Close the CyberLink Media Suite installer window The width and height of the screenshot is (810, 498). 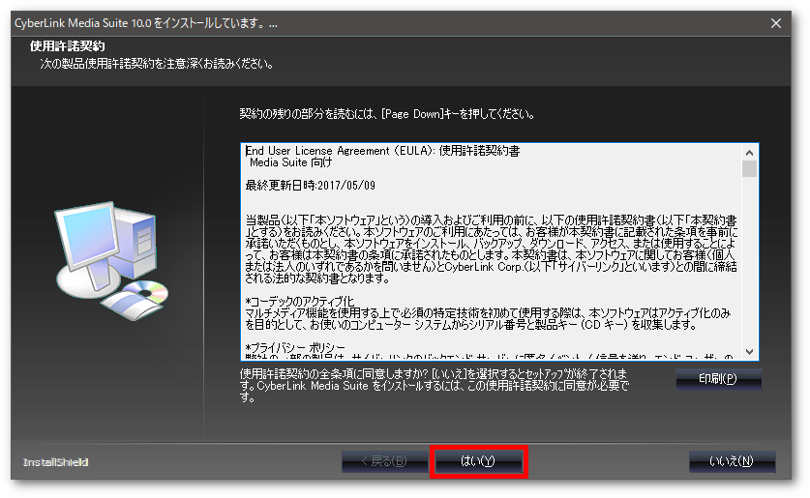click(776, 23)
